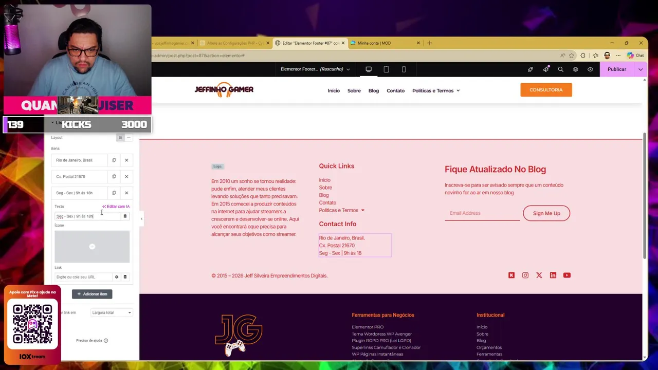Switch to desktop responsive view

(x=369, y=69)
